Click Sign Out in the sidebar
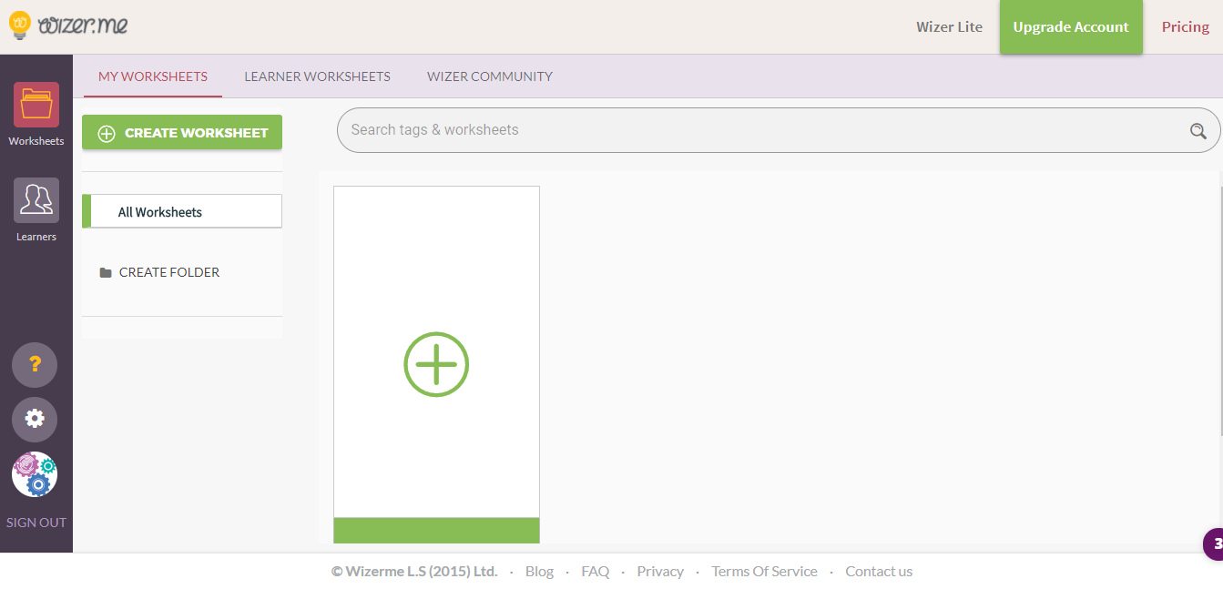 (36, 523)
